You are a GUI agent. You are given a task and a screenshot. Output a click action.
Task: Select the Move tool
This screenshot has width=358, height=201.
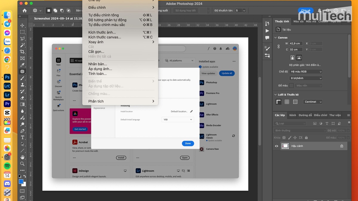pyautogui.click(x=22, y=26)
